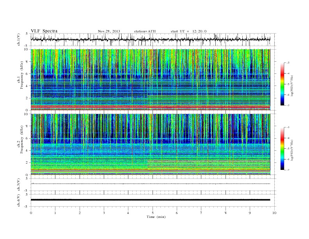The height and width of the screenshot is (239, 309).
Task: Click the "ch.3(V)" axis label
Action: tap(19, 185)
